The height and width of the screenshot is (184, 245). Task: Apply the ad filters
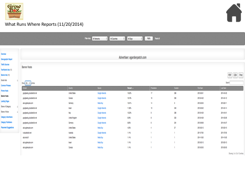[149, 38]
